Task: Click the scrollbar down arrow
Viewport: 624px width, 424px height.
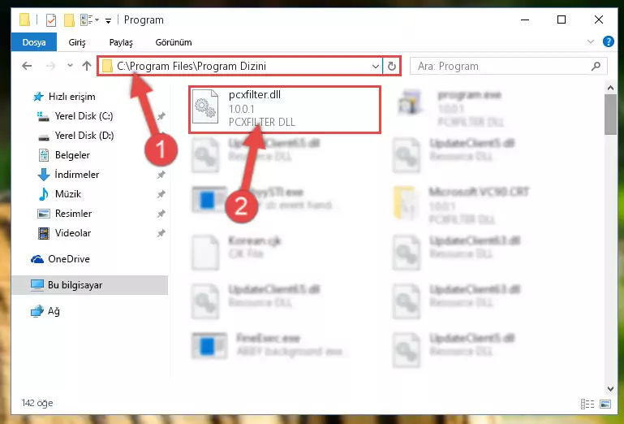Action: pos(610,388)
